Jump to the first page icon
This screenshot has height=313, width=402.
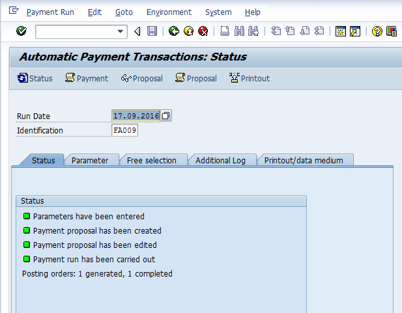(x=276, y=31)
